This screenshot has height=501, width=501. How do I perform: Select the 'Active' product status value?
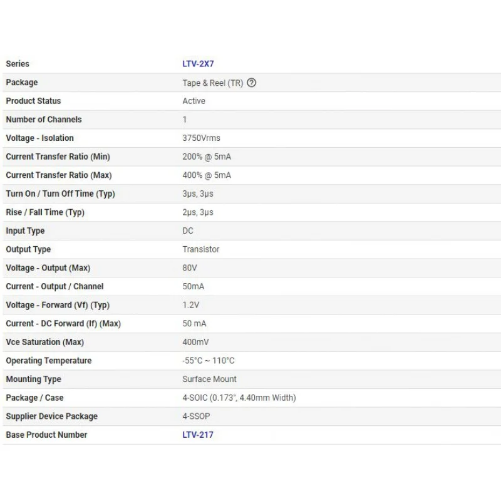[194, 101]
